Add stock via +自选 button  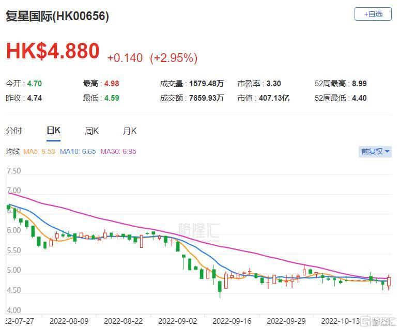(x=373, y=14)
